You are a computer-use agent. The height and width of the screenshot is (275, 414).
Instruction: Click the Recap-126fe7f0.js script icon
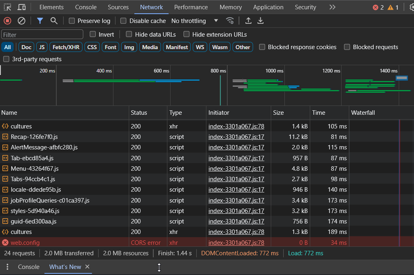pyautogui.click(x=5, y=137)
